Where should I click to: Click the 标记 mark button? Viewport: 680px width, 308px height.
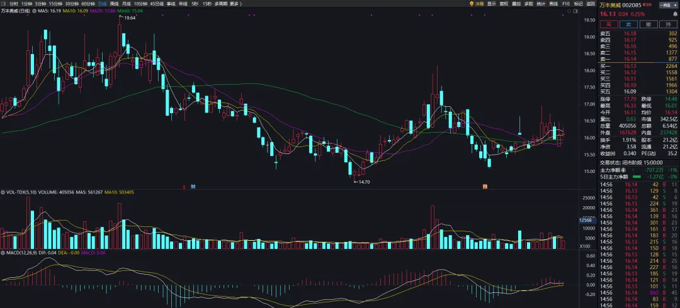[578, 4]
